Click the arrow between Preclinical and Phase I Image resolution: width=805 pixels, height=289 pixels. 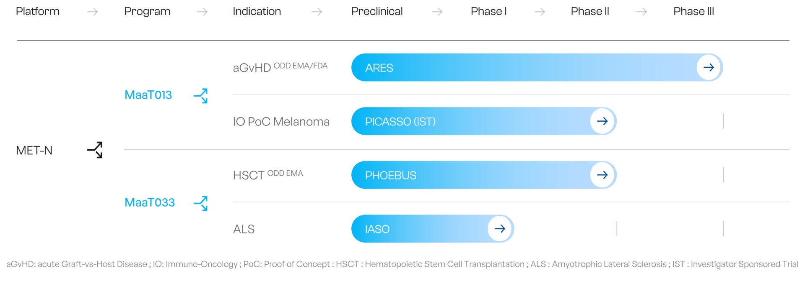coord(437,12)
